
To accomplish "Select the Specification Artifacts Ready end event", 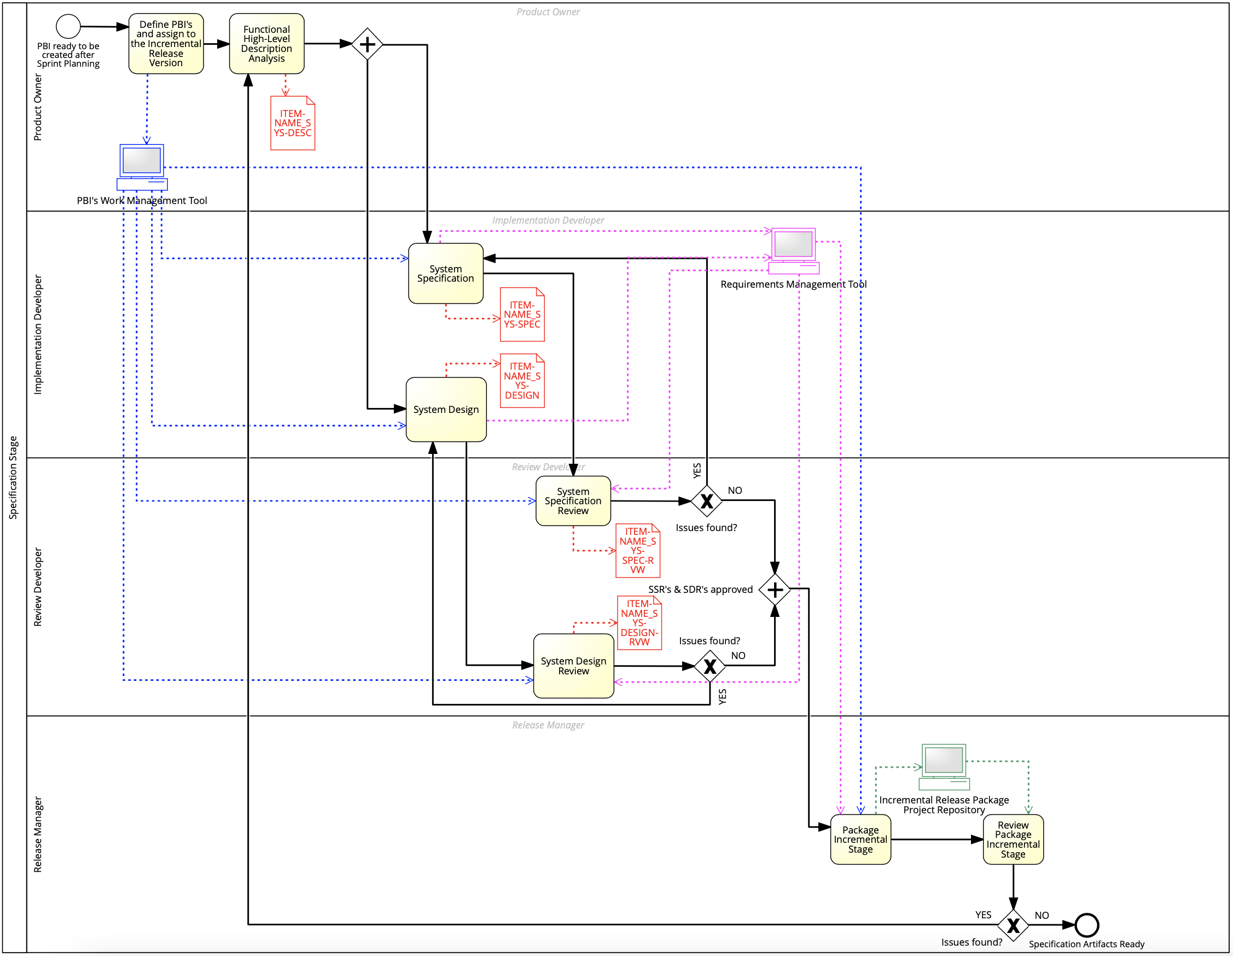I will click(1086, 925).
